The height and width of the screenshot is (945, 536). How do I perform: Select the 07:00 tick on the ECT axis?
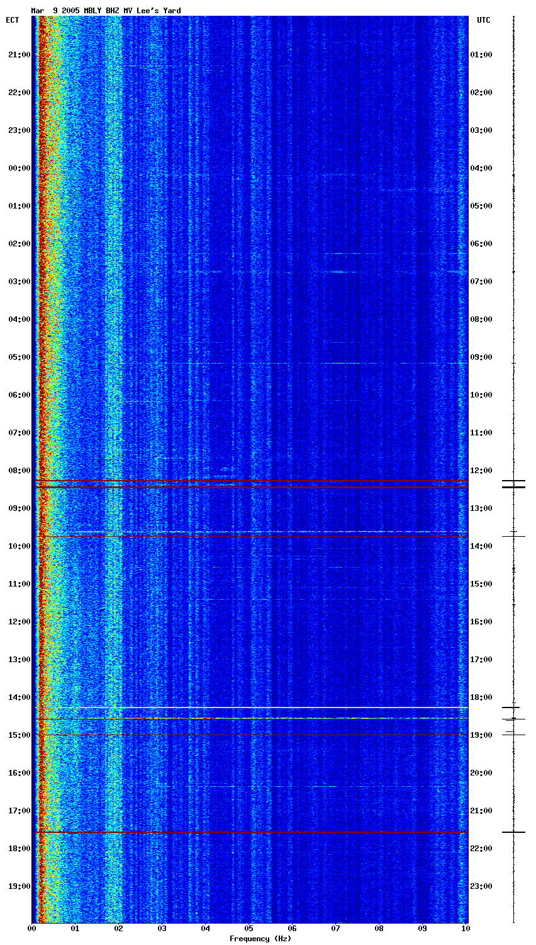point(19,433)
